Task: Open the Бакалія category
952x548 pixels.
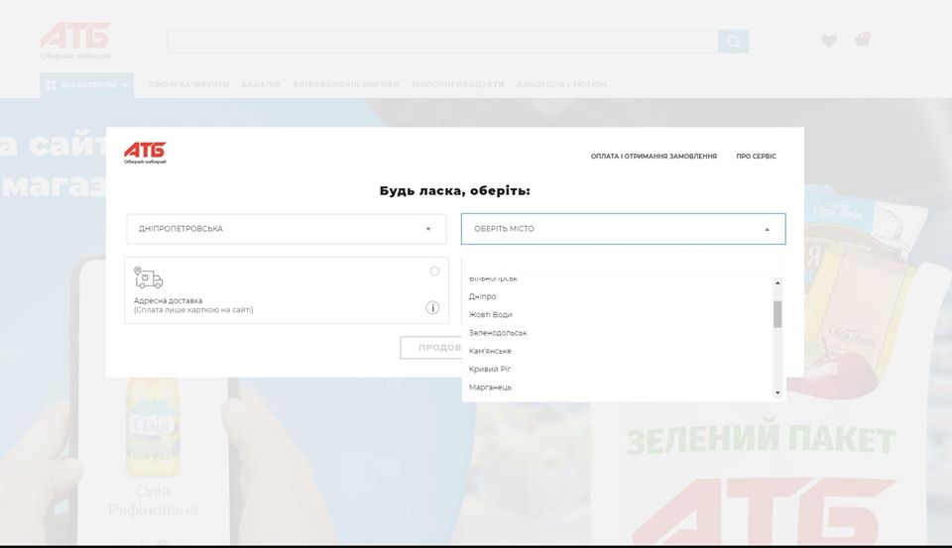Action: [x=261, y=84]
